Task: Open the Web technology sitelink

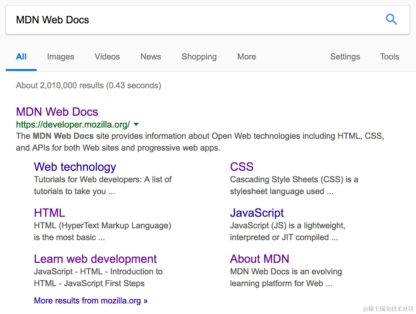Action: 75,167
